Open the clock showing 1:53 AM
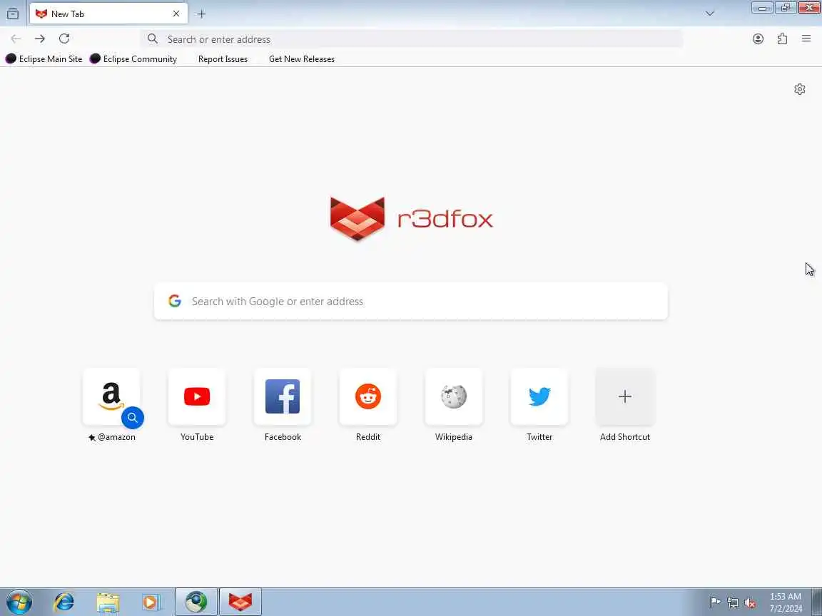 786,602
